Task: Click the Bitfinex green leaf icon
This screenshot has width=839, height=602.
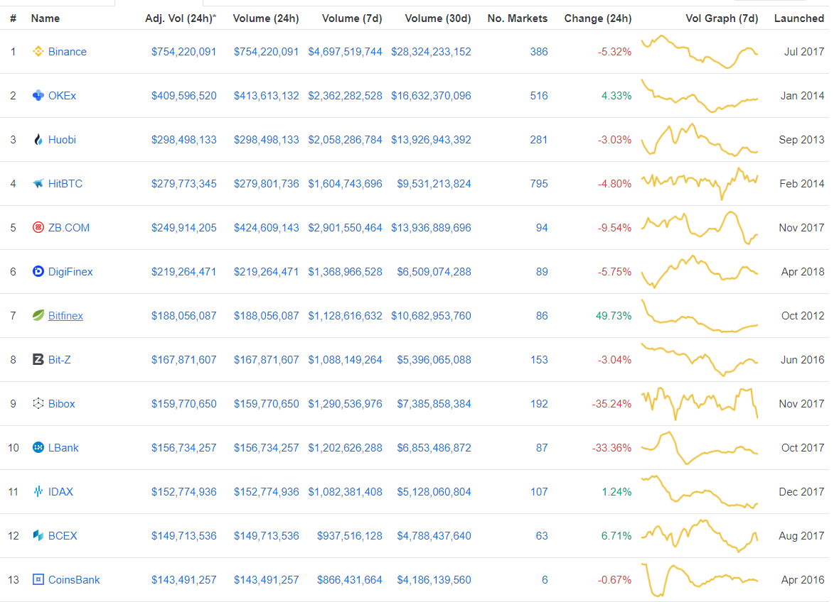Action: [x=38, y=316]
